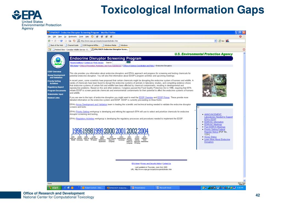The image size is (281, 211).
Task: Select the EPA/OSCP Endocrine Disruptor Scree... tab
Action: pos(110,49)
